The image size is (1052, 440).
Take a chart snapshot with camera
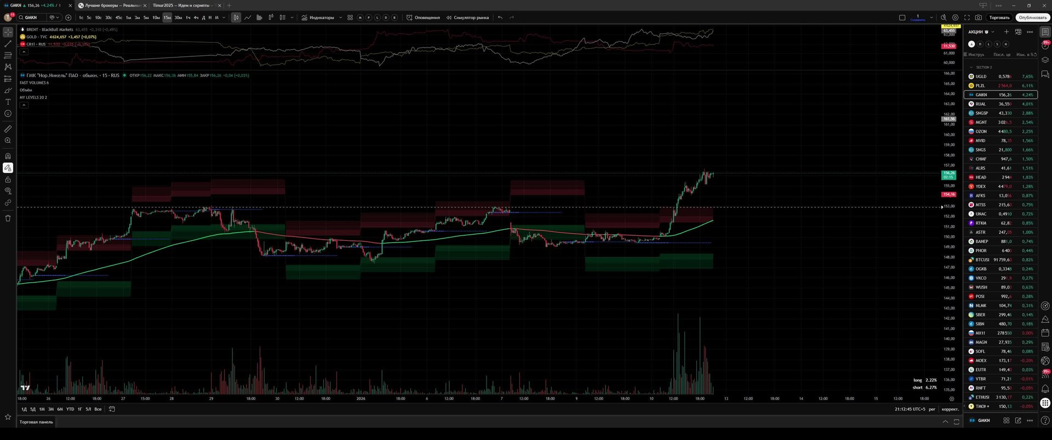pyautogui.click(x=978, y=18)
